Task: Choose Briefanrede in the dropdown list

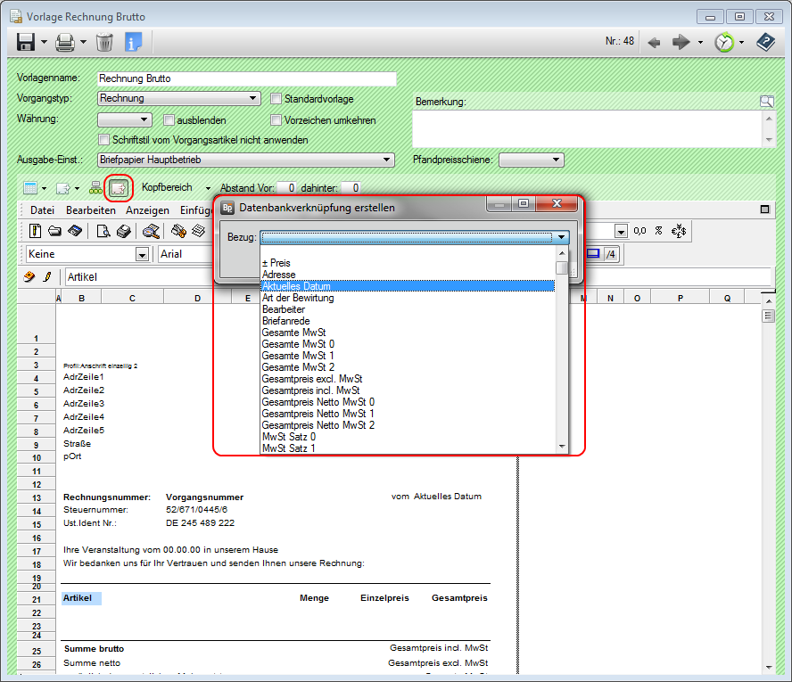Action: 286,321
